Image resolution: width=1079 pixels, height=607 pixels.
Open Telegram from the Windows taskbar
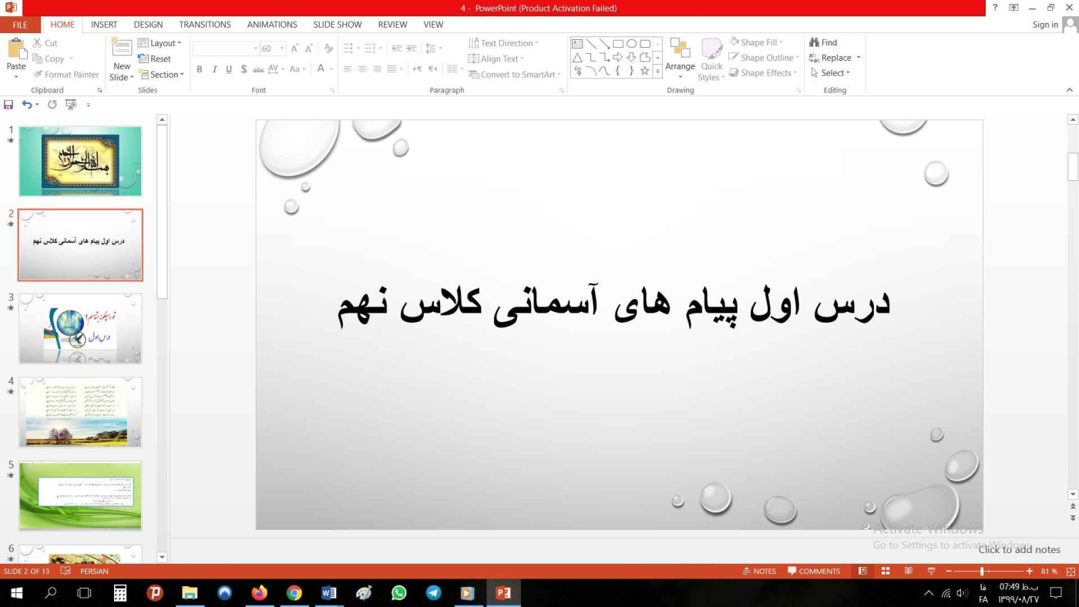[433, 593]
